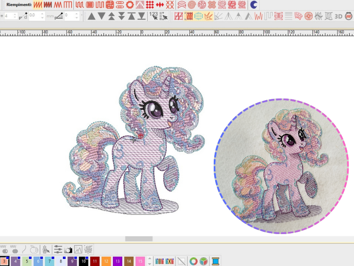Toggle the highlighted red starburst stitch button

[208, 16]
